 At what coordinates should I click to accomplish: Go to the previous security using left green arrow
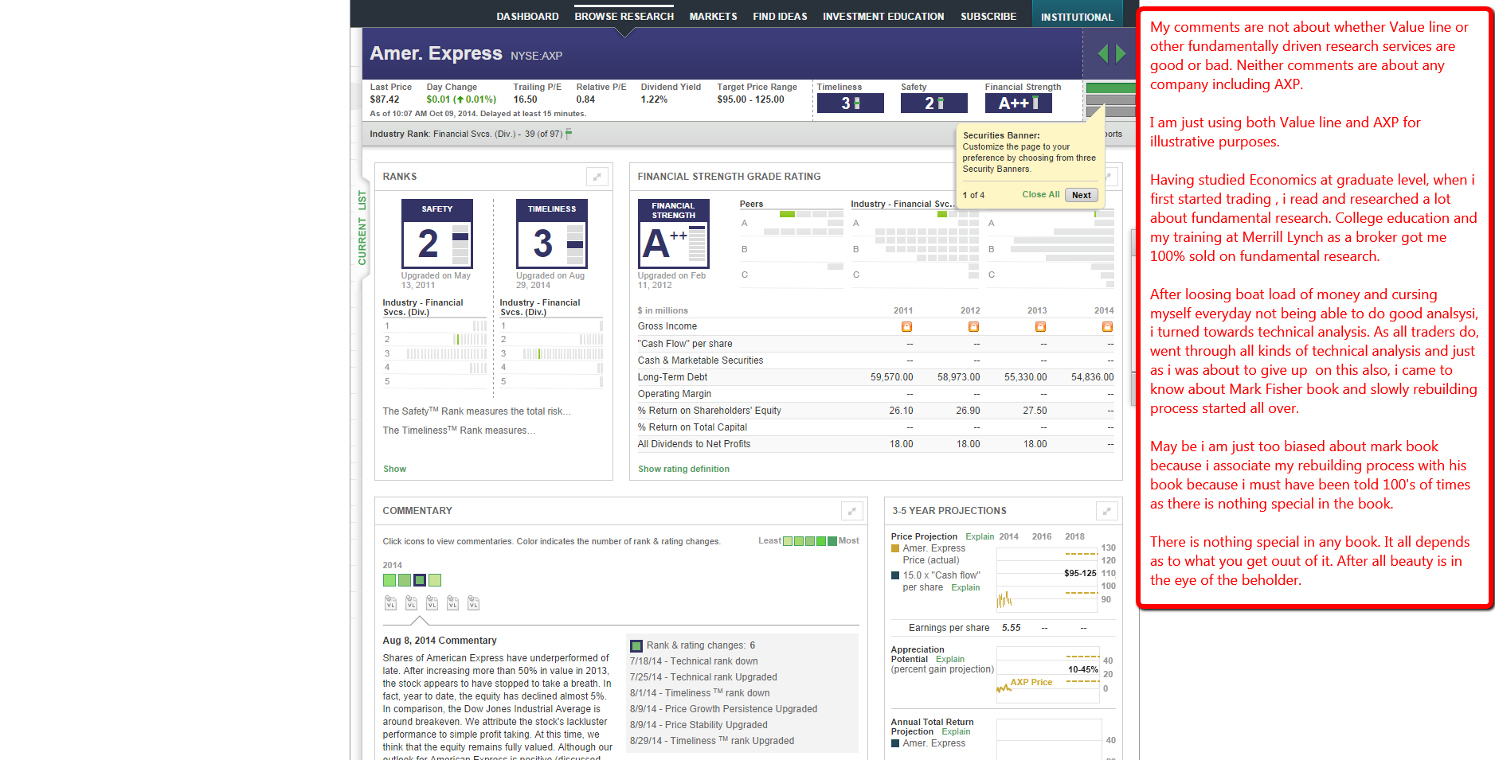(x=1103, y=53)
